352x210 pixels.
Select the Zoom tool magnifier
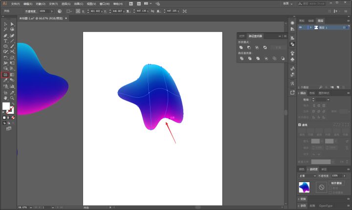(12, 98)
